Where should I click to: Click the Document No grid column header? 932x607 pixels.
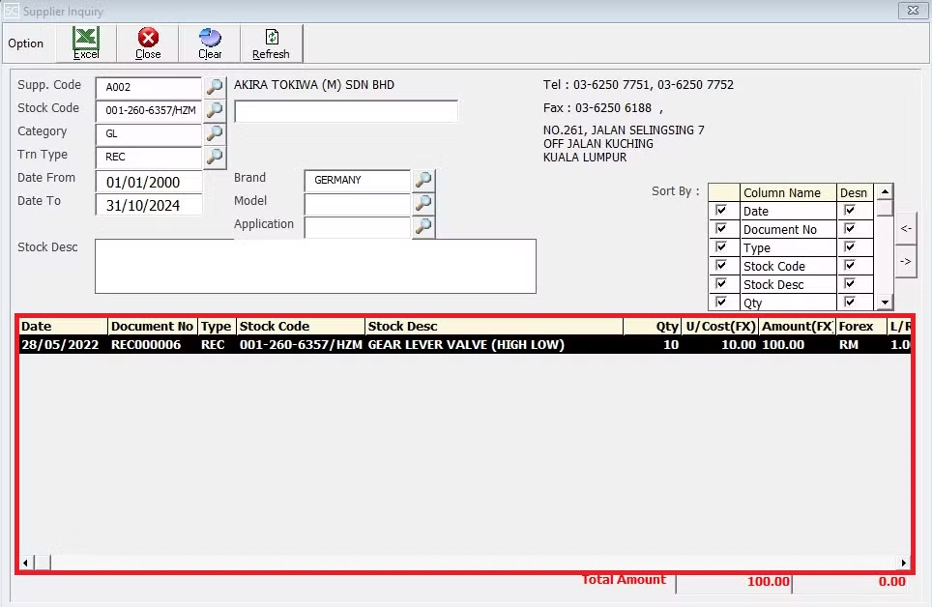(153, 327)
